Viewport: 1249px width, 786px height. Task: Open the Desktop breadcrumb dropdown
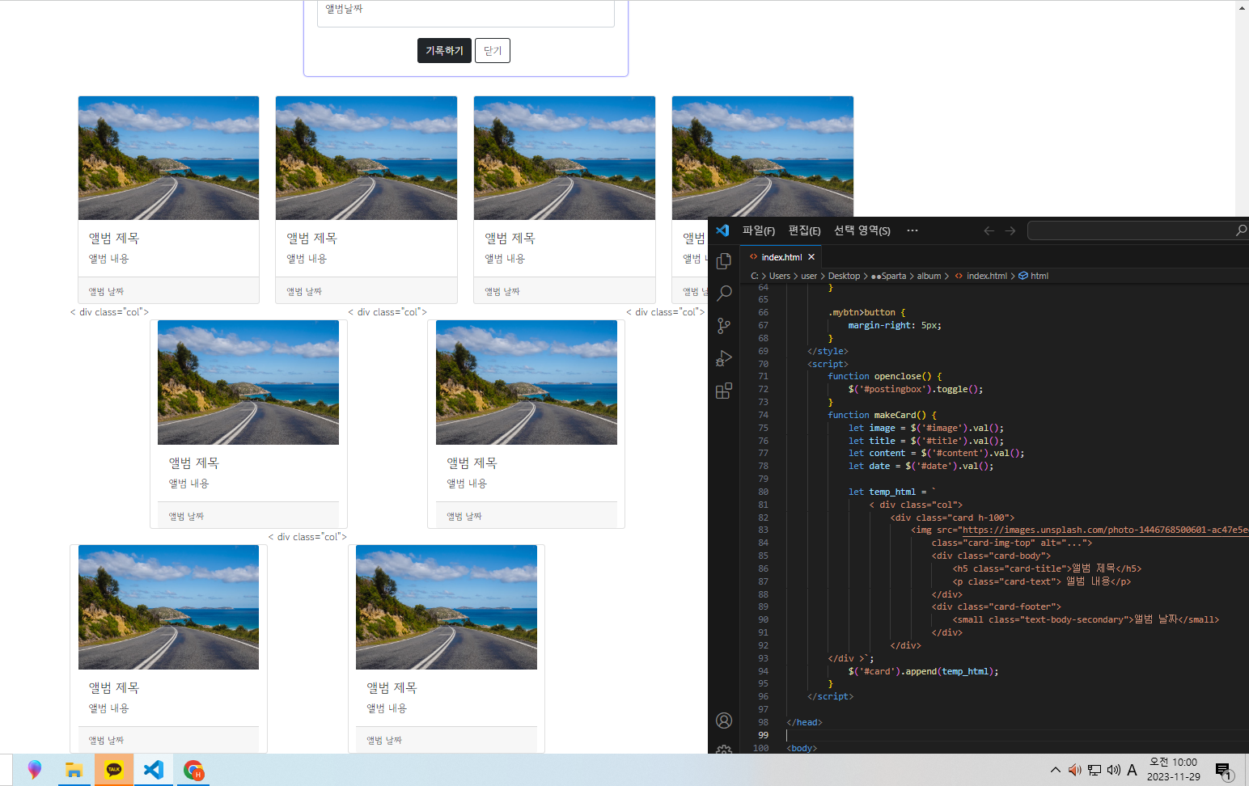point(844,276)
